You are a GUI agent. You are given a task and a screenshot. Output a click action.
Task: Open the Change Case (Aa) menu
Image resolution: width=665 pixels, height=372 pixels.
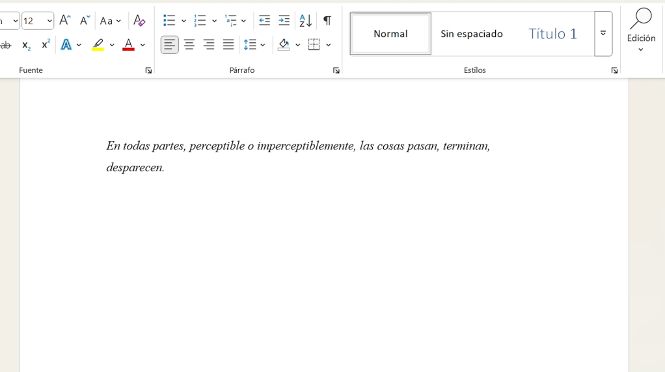pyautogui.click(x=110, y=21)
